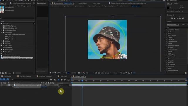
Task: Open the magnification ratio dropdown showing 200%
Action: click(x=61, y=73)
